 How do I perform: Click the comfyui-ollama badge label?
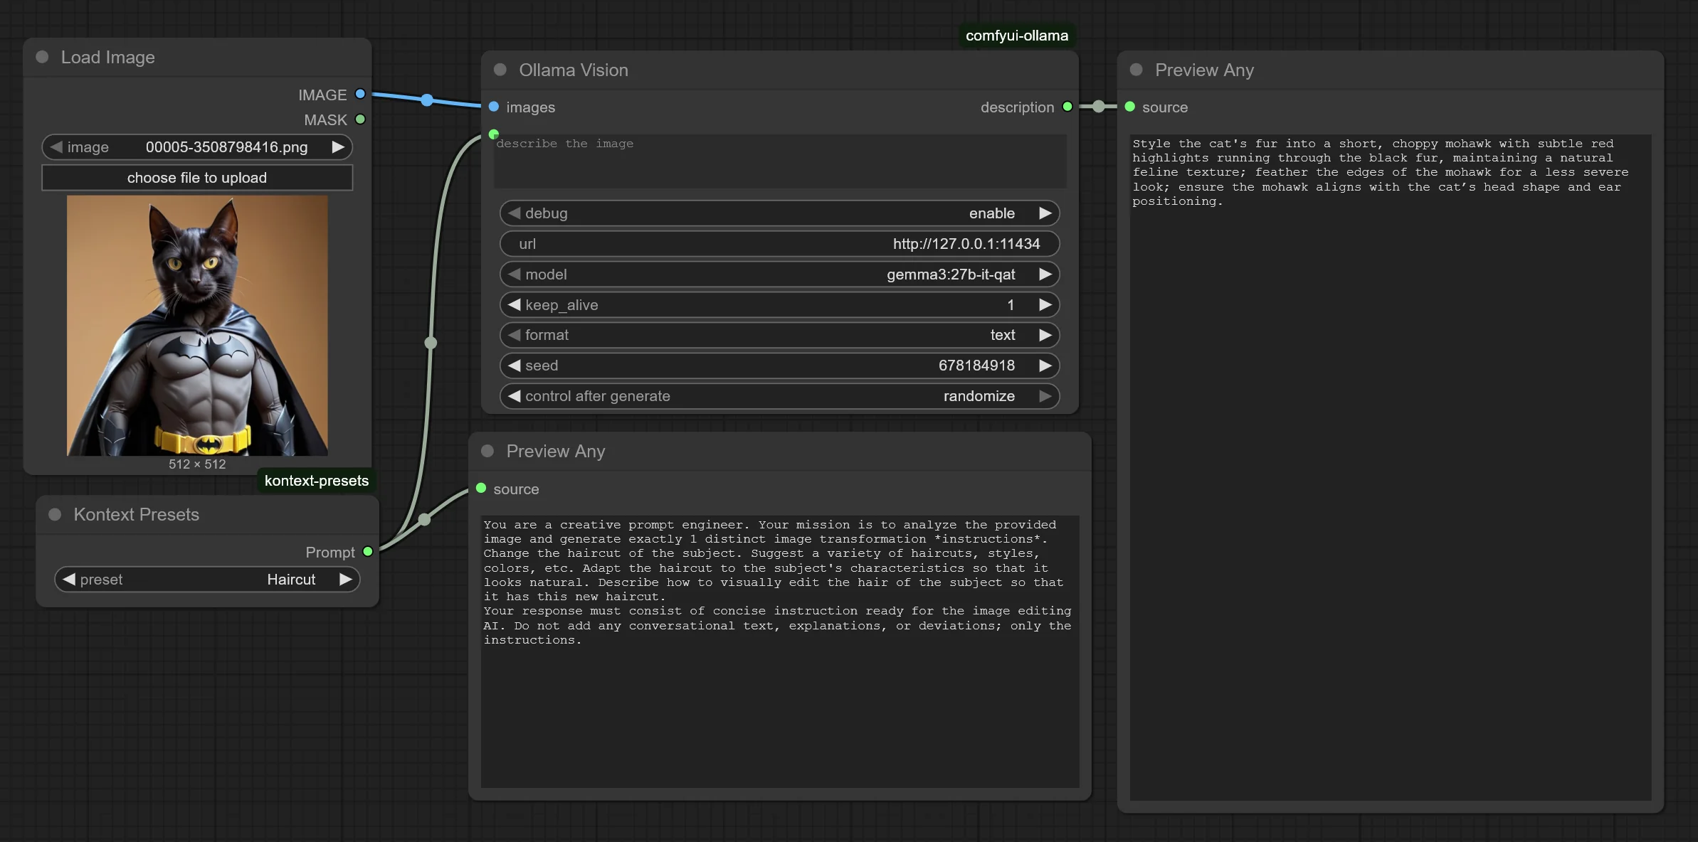pos(1016,36)
